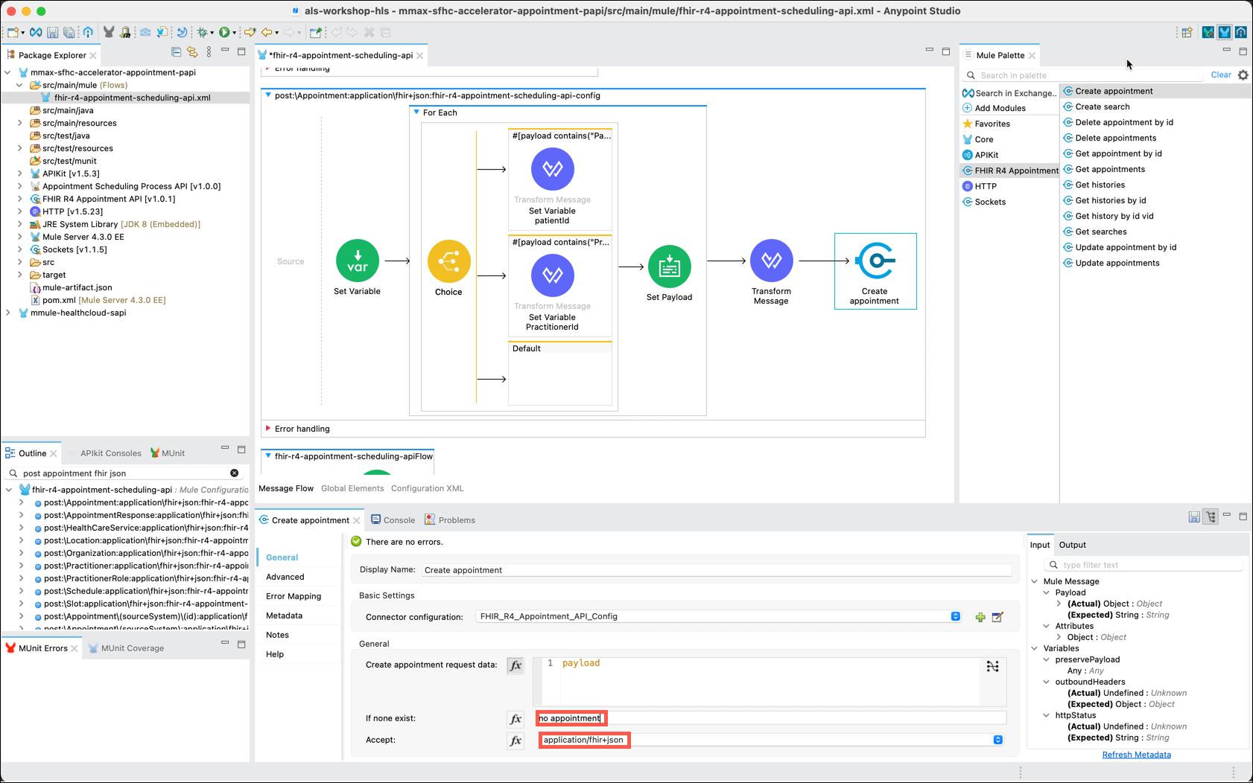Toggle fx expression for request data
Image resolution: width=1253 pixels, height=783 pixels.
(516, 665)
